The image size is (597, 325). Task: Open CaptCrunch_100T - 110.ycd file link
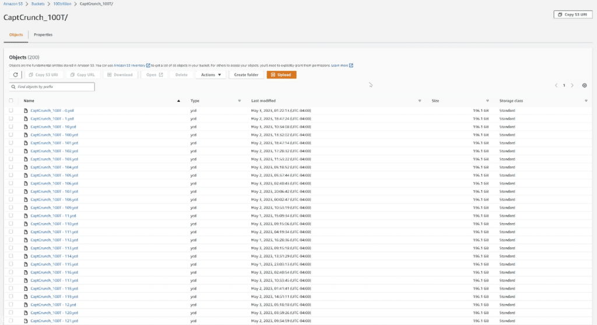54,224
